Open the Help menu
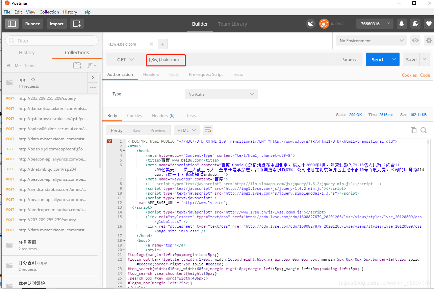This screenshot has width=434, height=289. [86, 12]
